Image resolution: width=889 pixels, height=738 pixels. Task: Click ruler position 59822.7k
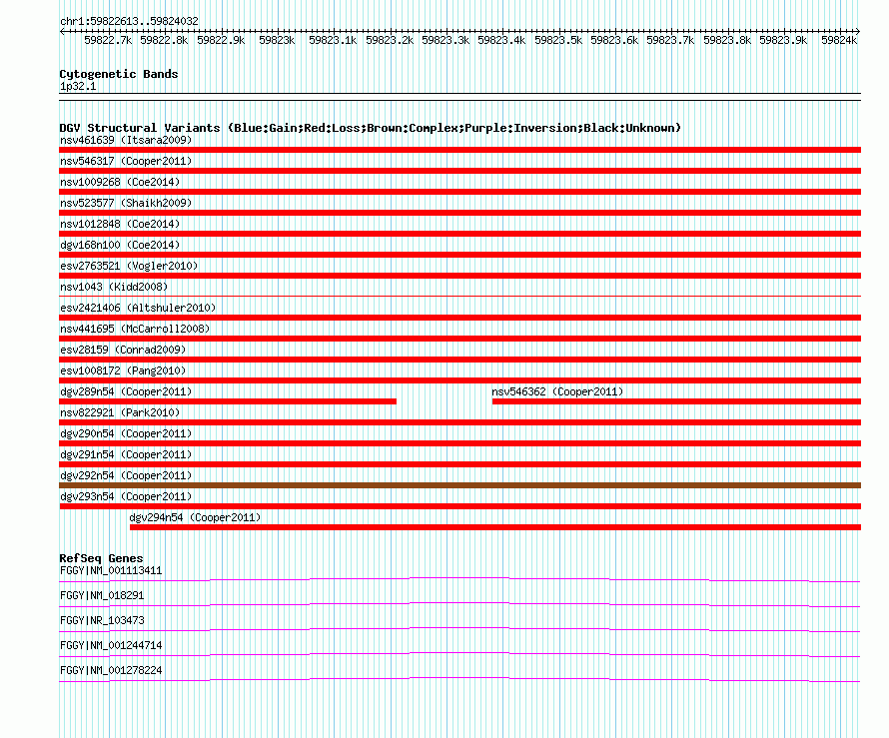click(108, 40)
